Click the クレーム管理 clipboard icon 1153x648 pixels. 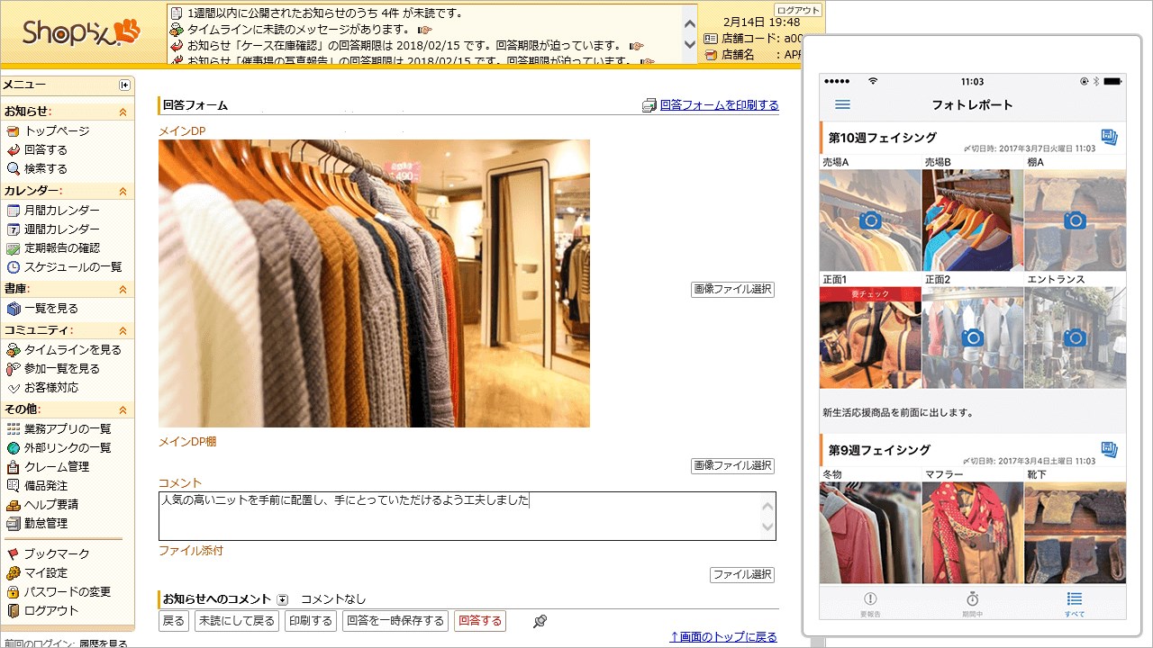point(14,467)
